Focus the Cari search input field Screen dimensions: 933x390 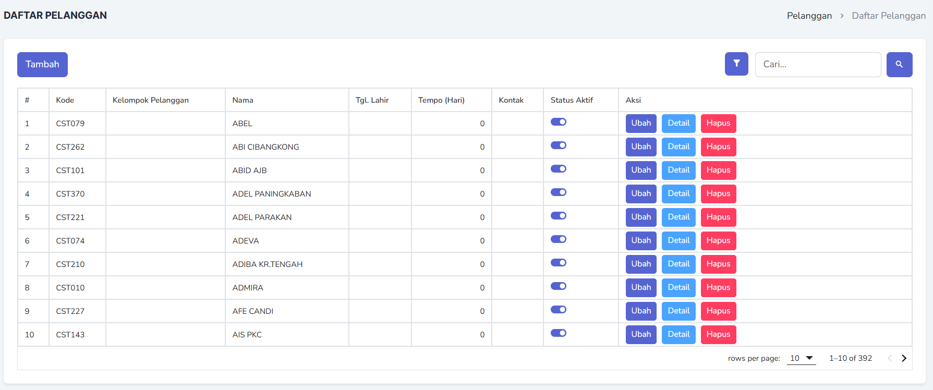817,65
